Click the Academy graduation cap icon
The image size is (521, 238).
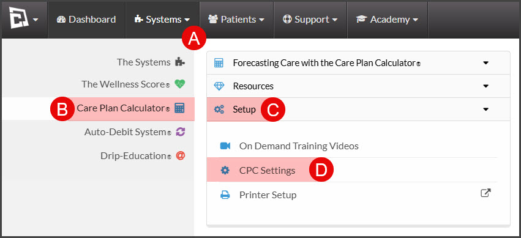point(361,20)
